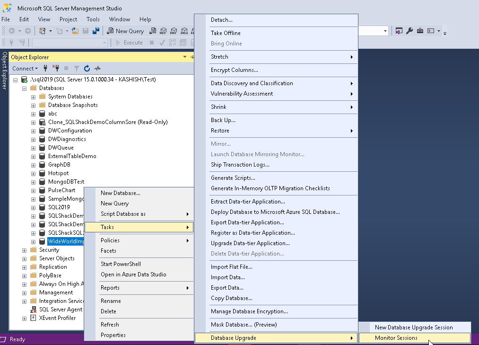This screenshot has height=345, width=479.
Task: Click the New Project toolbar icon
Action: point(43,31)
